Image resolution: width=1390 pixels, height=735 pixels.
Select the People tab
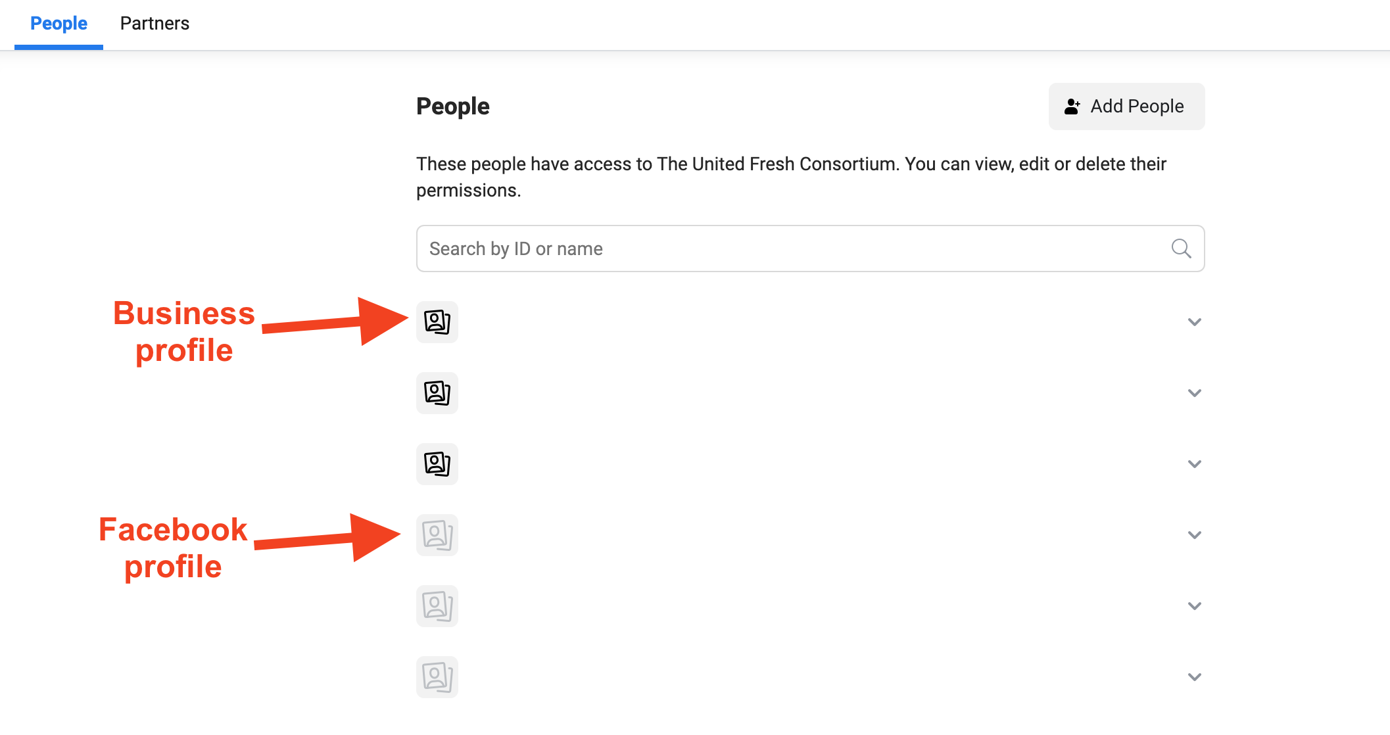pos(59,24)
